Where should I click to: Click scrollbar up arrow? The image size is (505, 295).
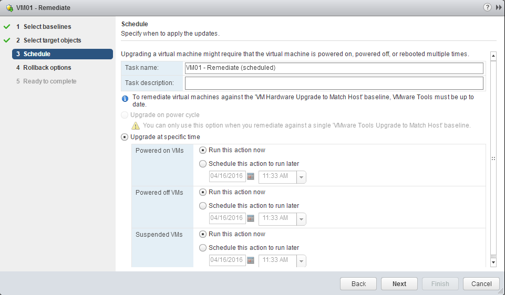point(493,56)
